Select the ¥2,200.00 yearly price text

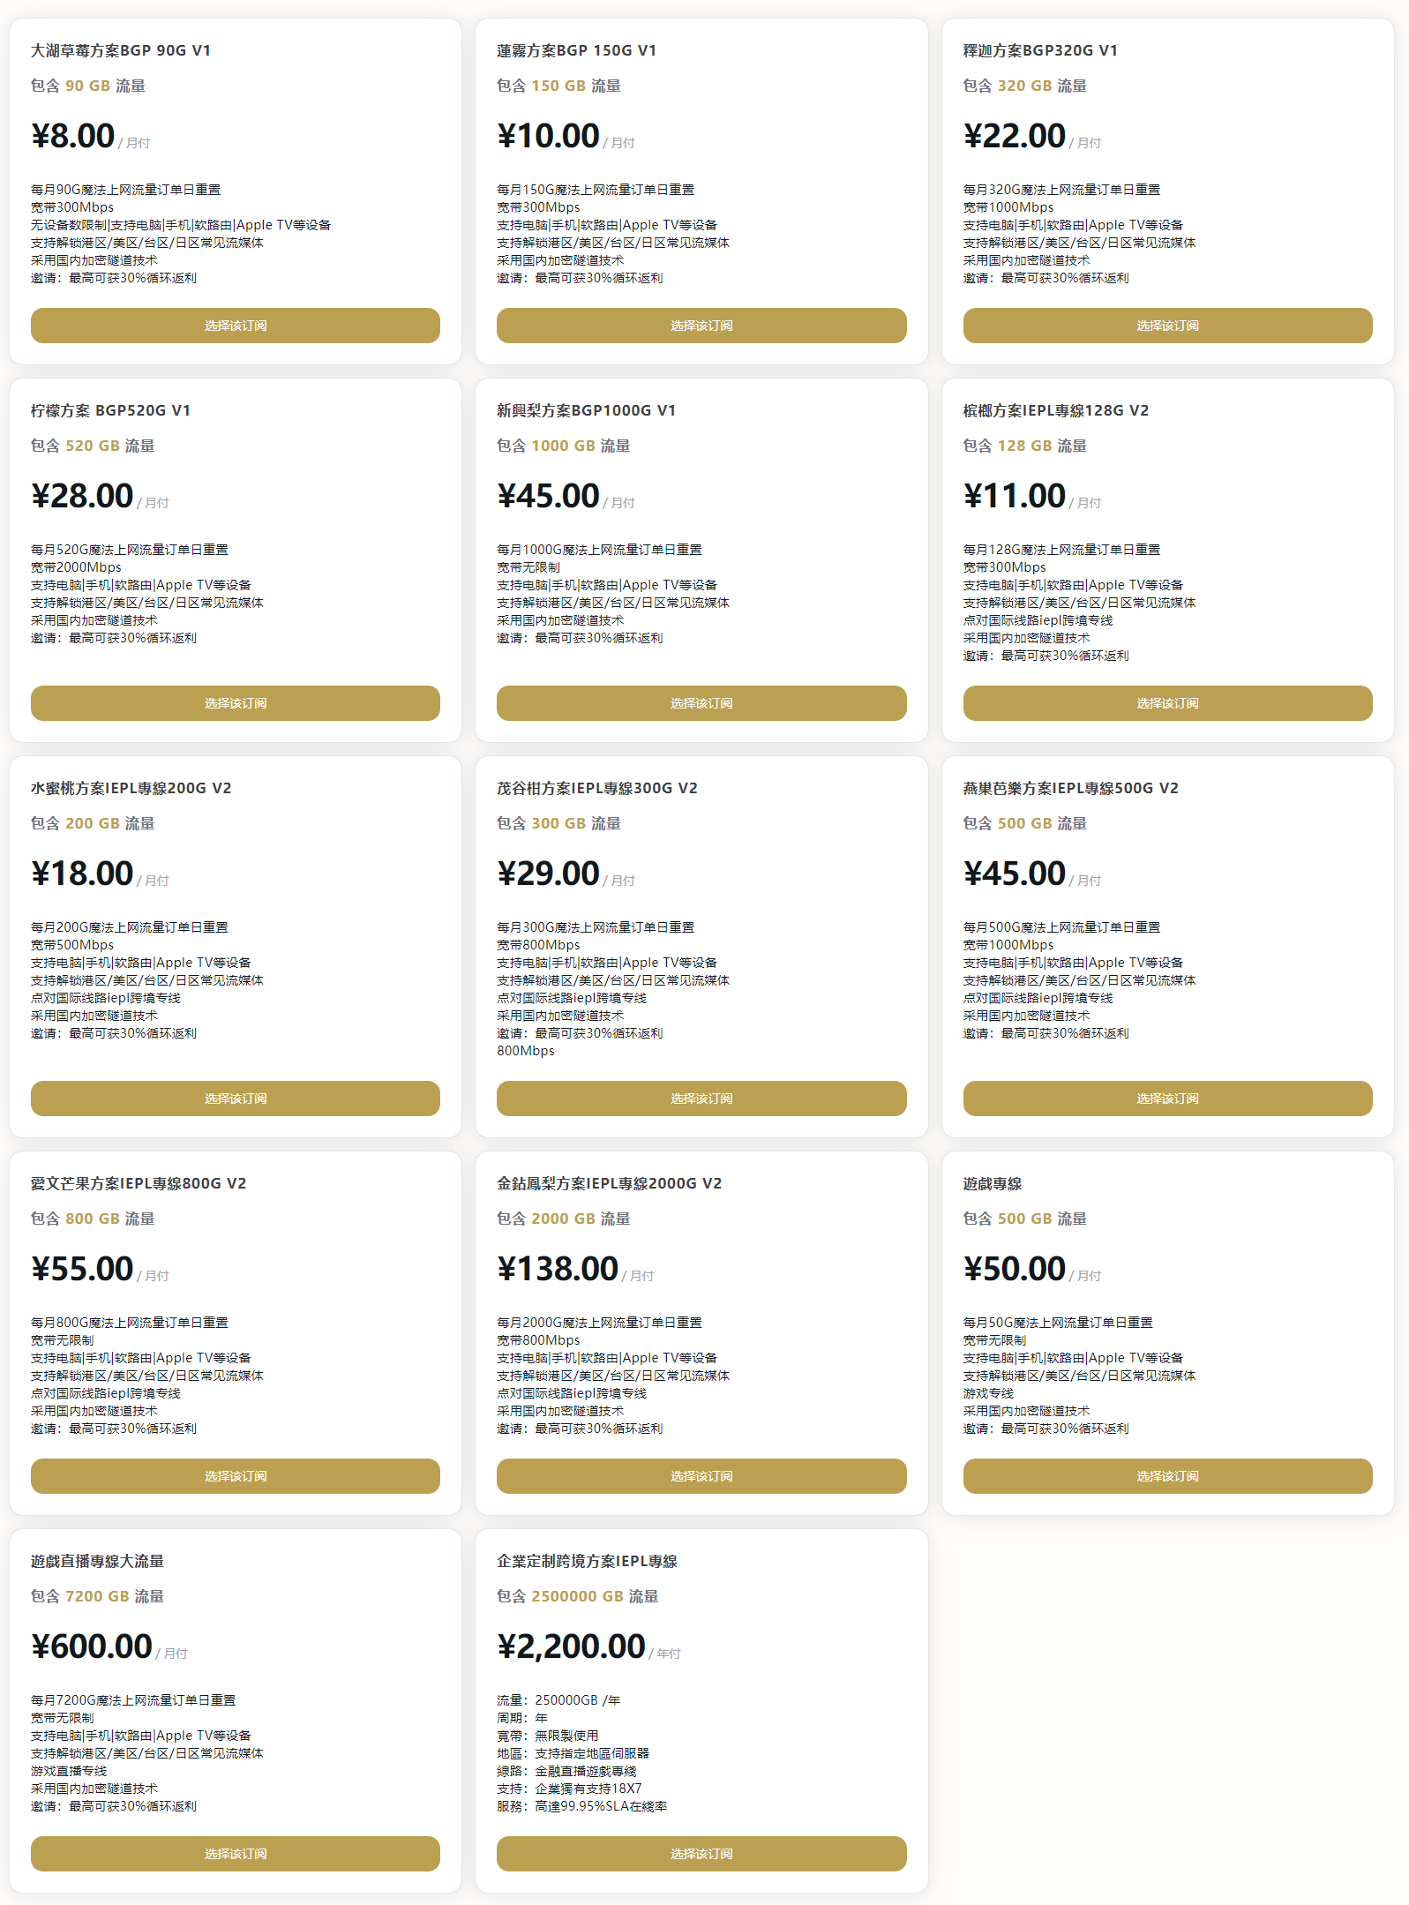pyautogui.click(x=571, y=1646)
